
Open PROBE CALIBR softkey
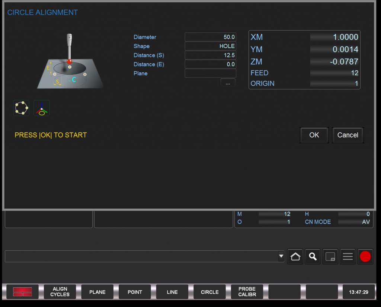(247, 292)
